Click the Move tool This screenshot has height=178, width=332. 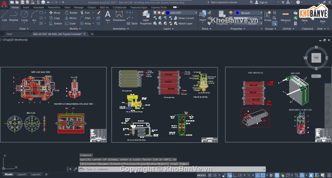pos(55,13)
